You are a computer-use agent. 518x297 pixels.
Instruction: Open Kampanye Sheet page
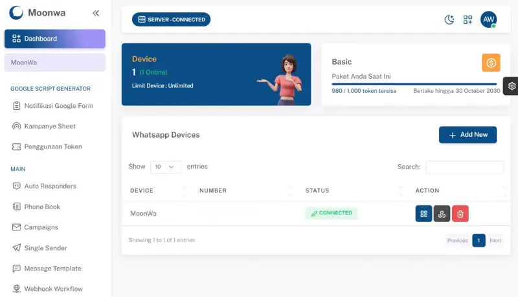click(x=44, y=126)
